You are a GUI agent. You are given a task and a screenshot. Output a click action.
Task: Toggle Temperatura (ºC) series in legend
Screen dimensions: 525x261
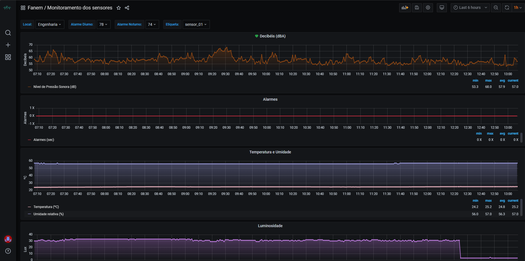(x=46, y=207)
